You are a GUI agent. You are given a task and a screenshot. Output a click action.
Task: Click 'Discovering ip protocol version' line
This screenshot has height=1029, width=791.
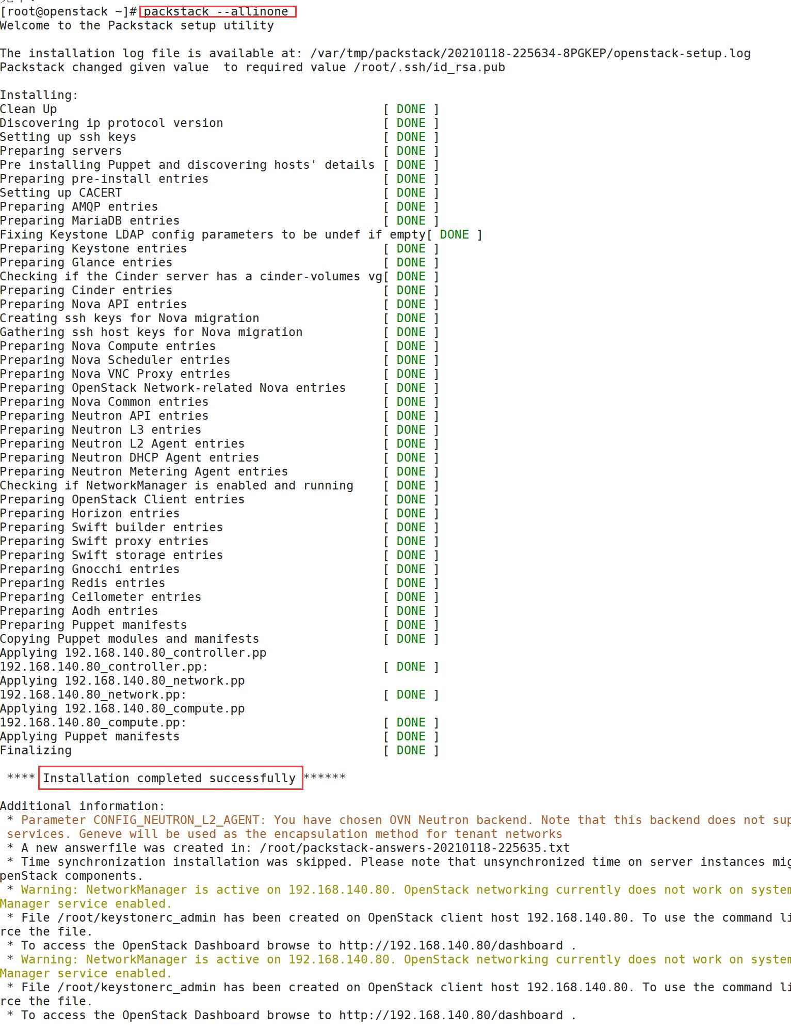tap(111, 123)
